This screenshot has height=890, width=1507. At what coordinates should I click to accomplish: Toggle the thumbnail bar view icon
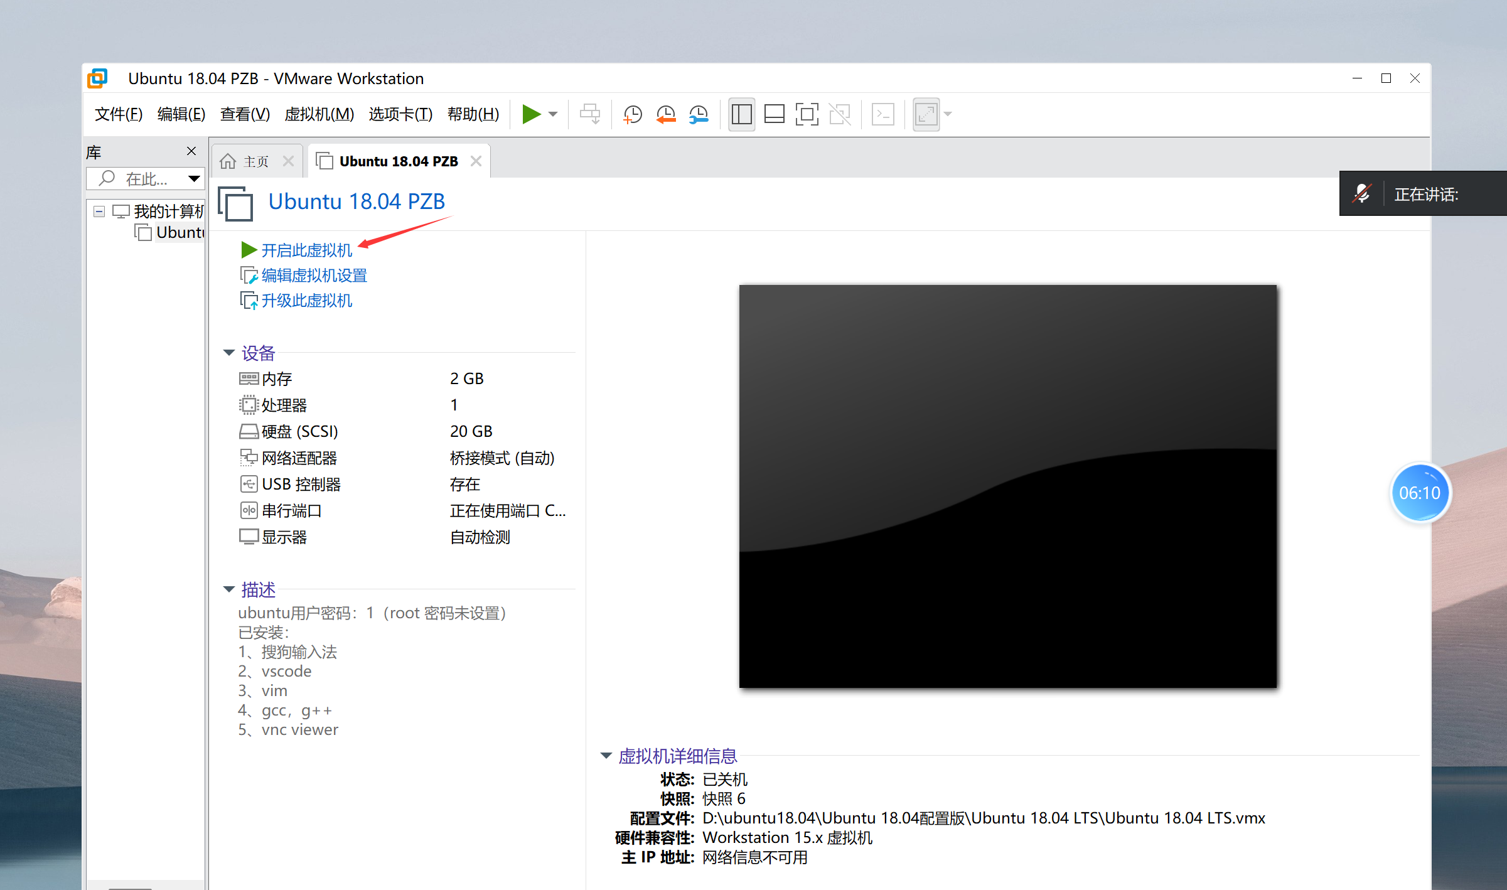(x=774, y=114)
